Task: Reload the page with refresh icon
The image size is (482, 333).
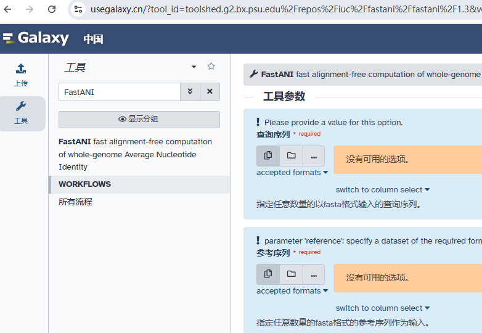Action: pos(52,9)
